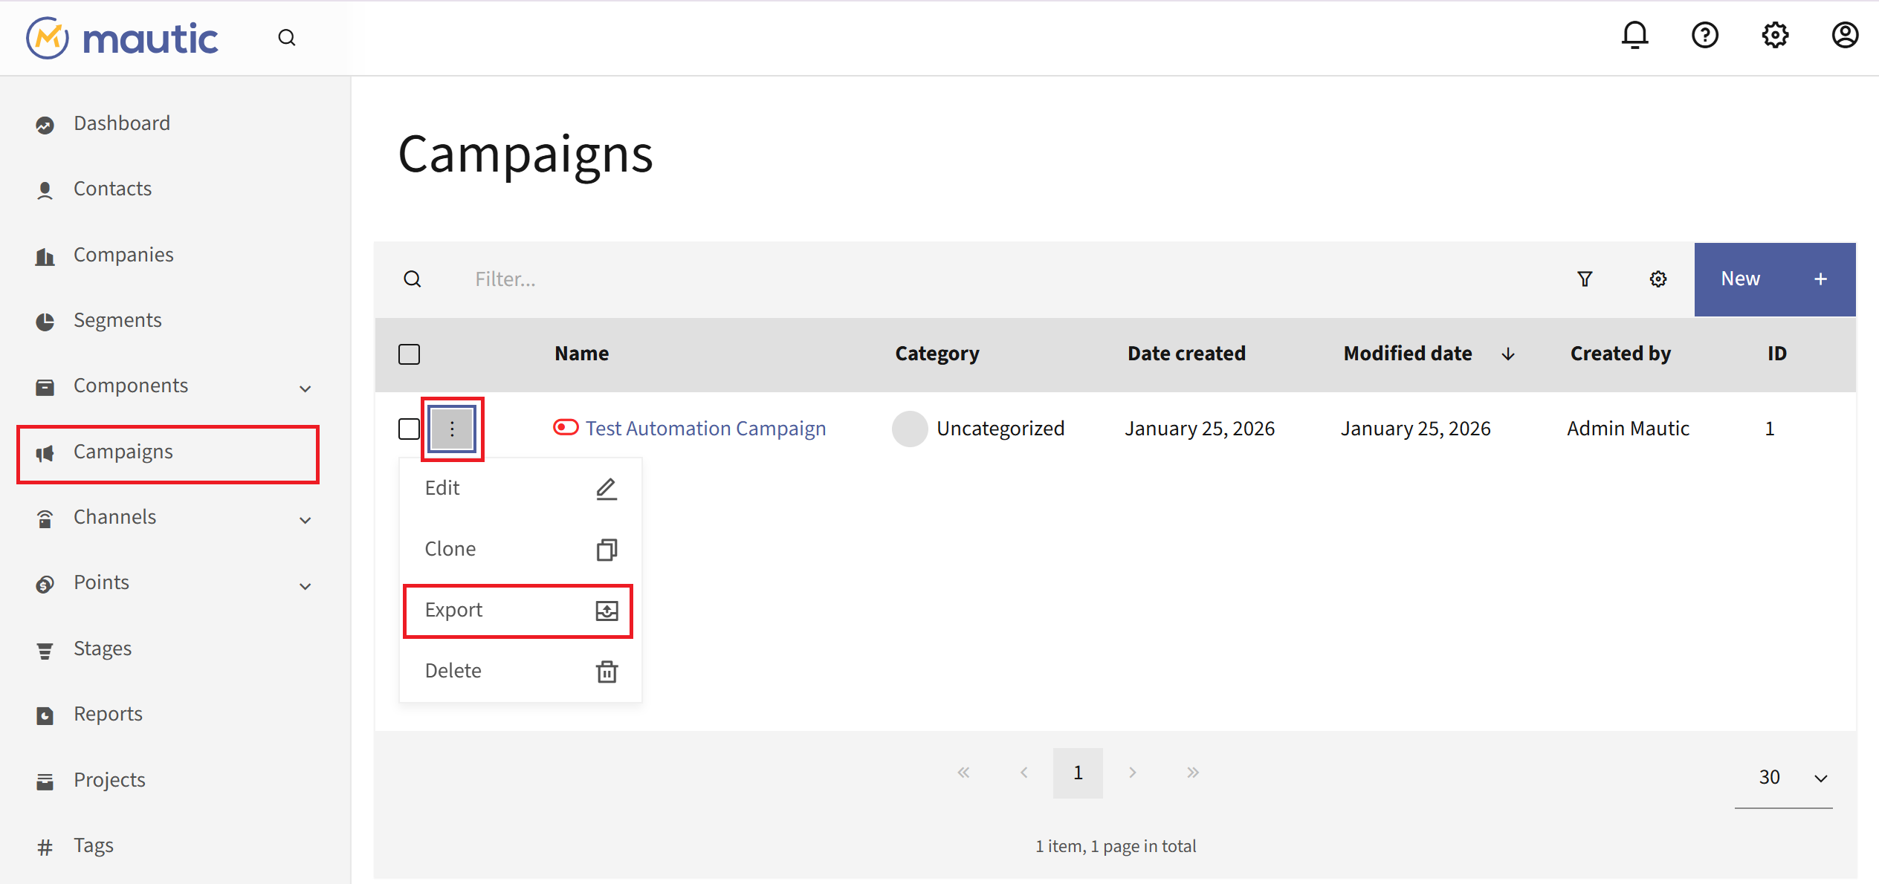This screenshot has width=1879, height=884.
Task: Click New campaign button
Action: click(x=1775, y=279)
